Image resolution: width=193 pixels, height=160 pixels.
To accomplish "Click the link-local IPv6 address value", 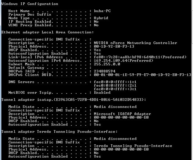I will 140,57.
